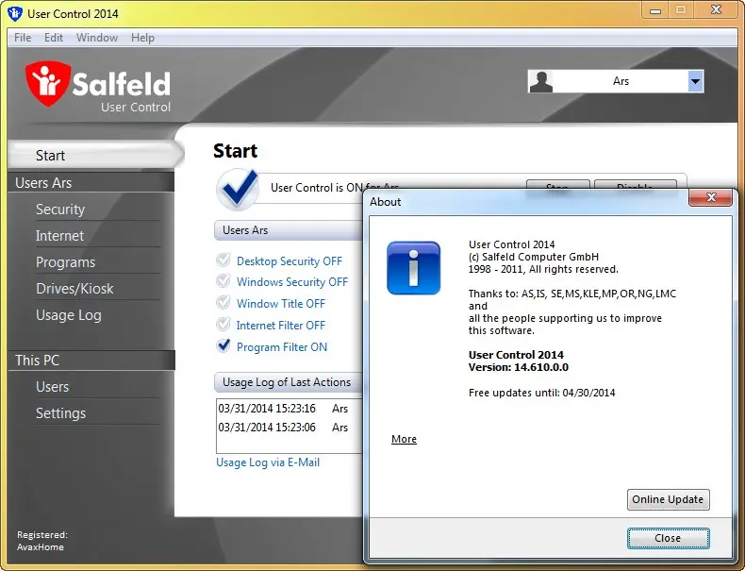Toggle Windows Security OFF checkmark
The image size is (745, 571).
click(223, 280)
